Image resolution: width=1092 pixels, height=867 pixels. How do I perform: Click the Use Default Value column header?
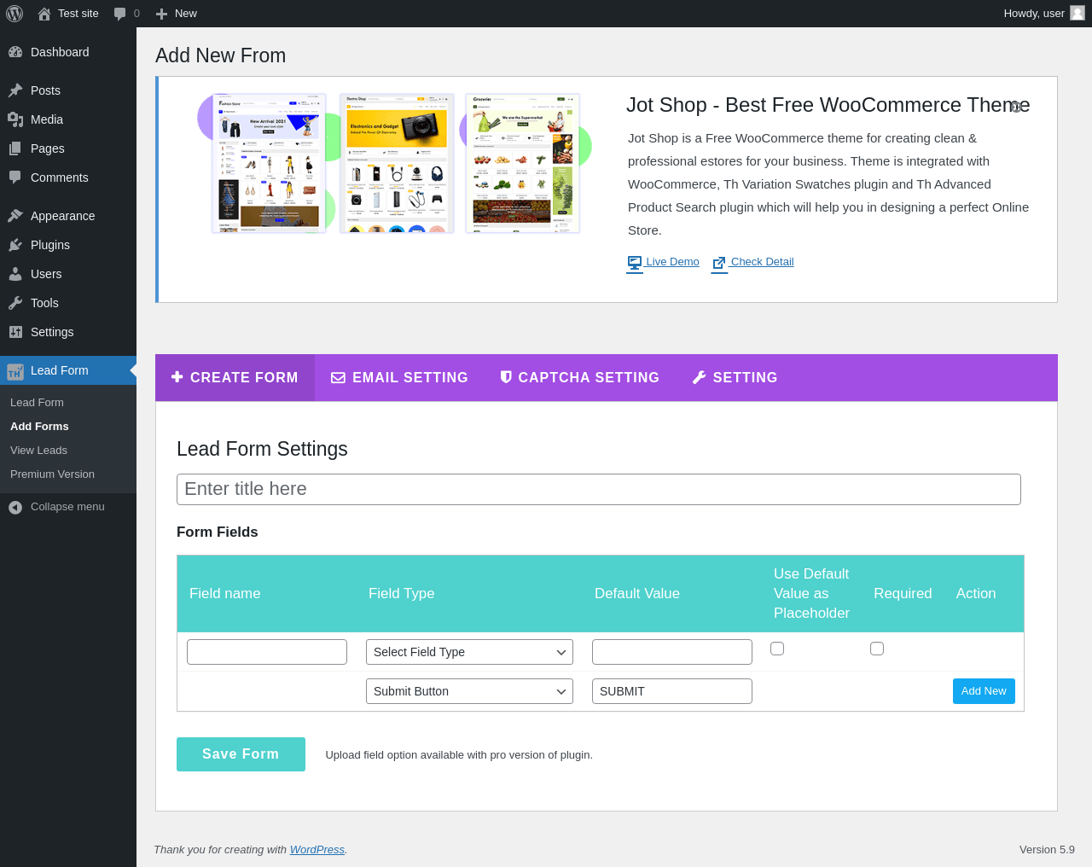point(811,594)
